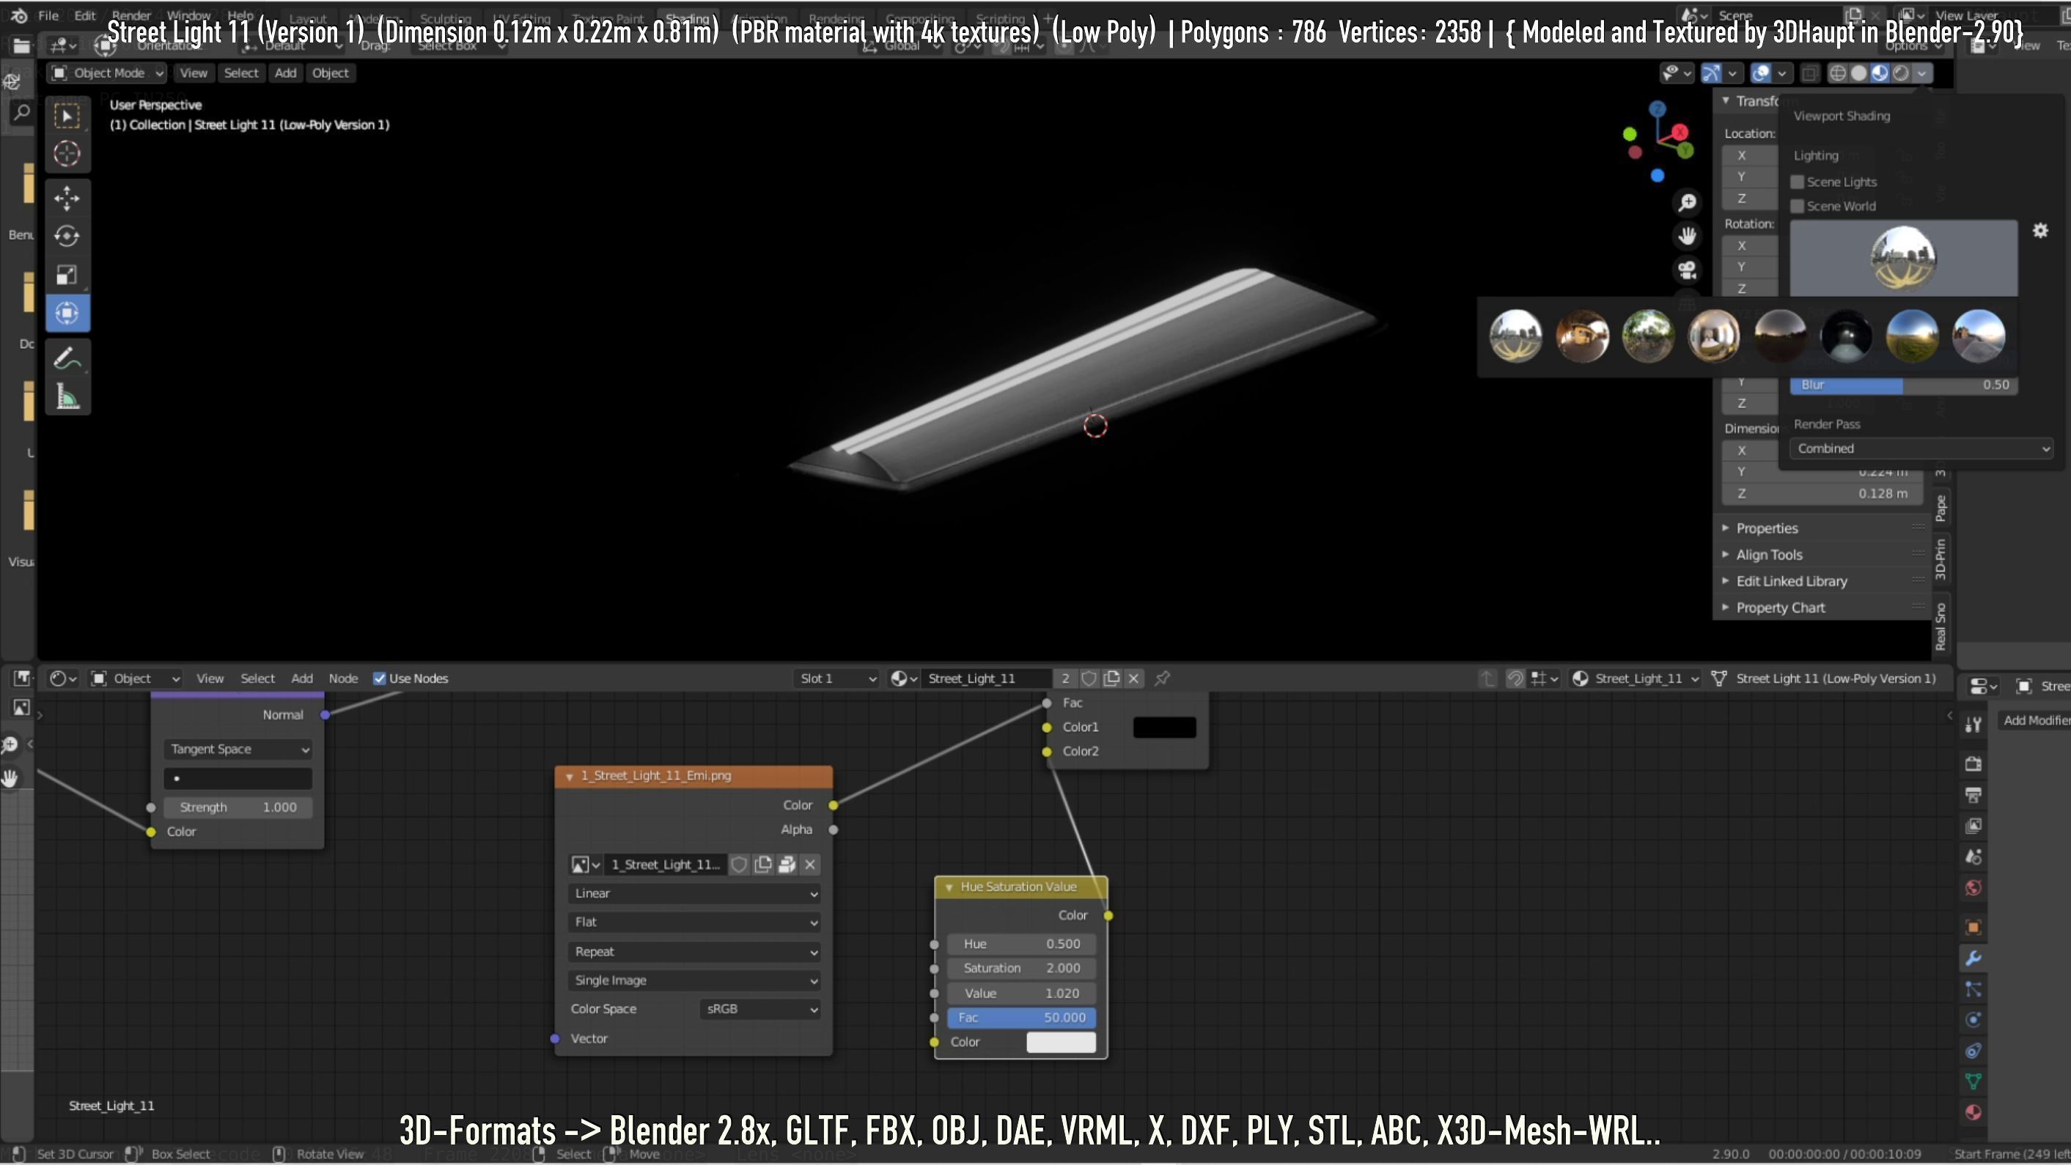The width and height of the screenshot is (2071, 1165).
Task: Toggle the fake user shield for Street_Light_11 material
Action: (x=1089, y=679)
